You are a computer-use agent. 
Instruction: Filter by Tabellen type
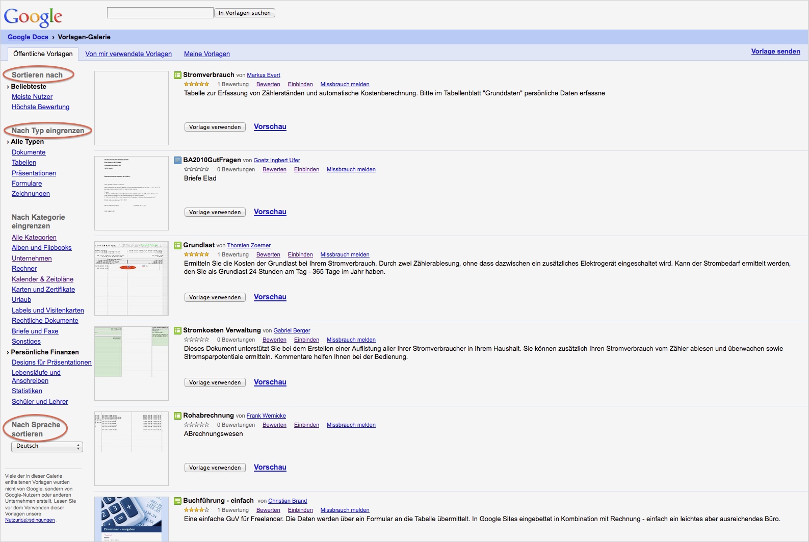coord(24,163)
